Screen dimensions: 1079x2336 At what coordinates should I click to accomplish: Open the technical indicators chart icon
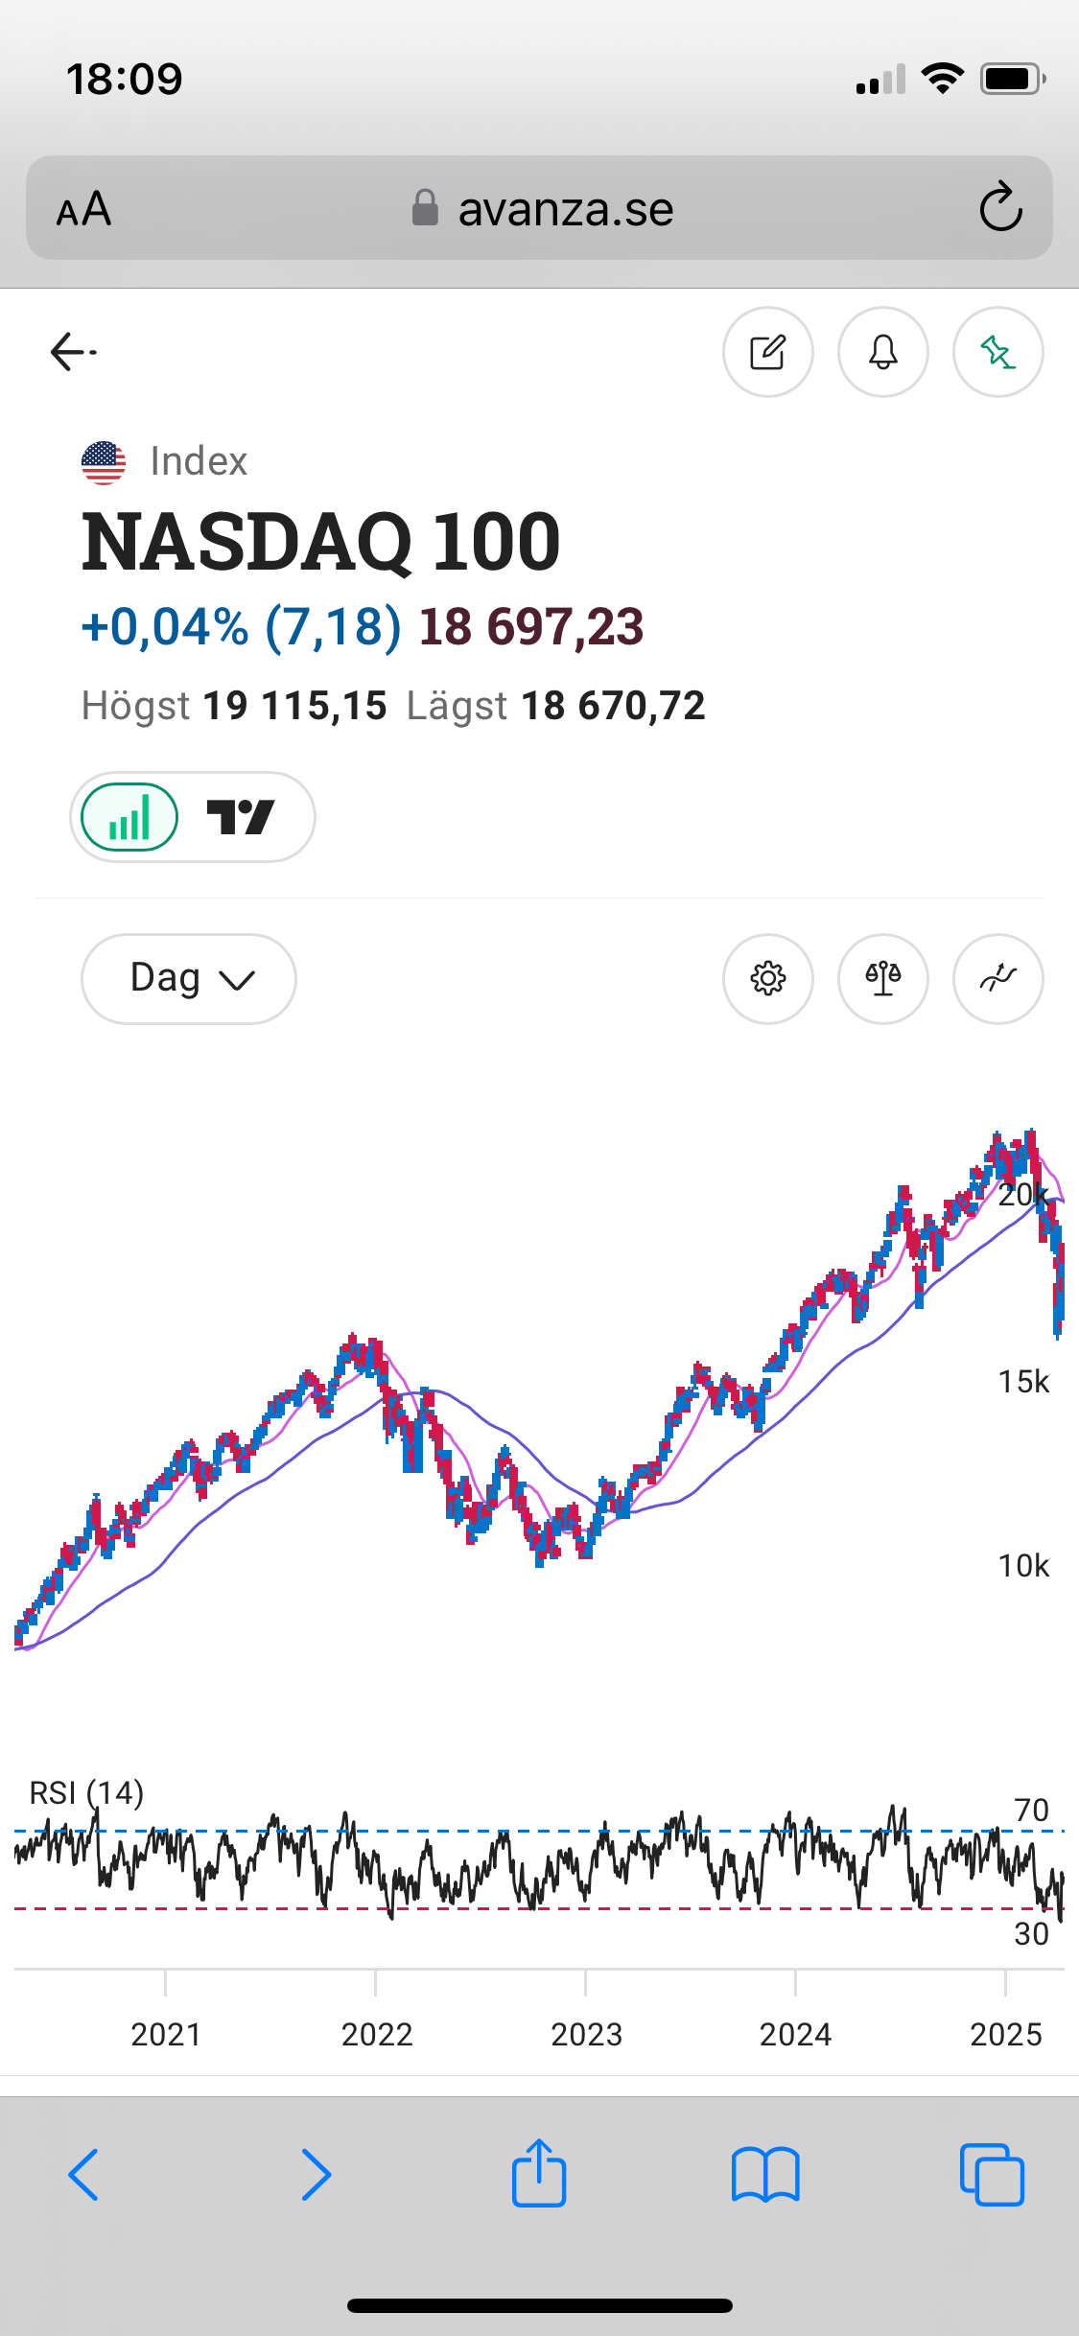coord(997,979)
